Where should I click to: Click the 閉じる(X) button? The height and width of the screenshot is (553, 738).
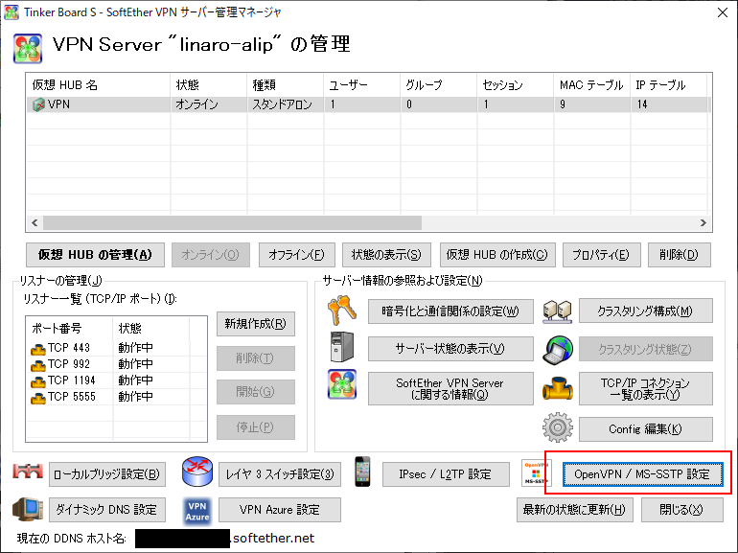[x=681, y=510]
